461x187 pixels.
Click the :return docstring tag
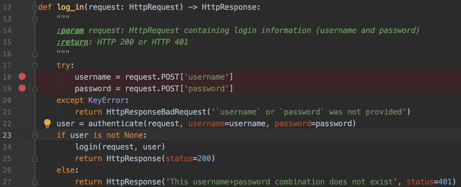click(72, 42)
